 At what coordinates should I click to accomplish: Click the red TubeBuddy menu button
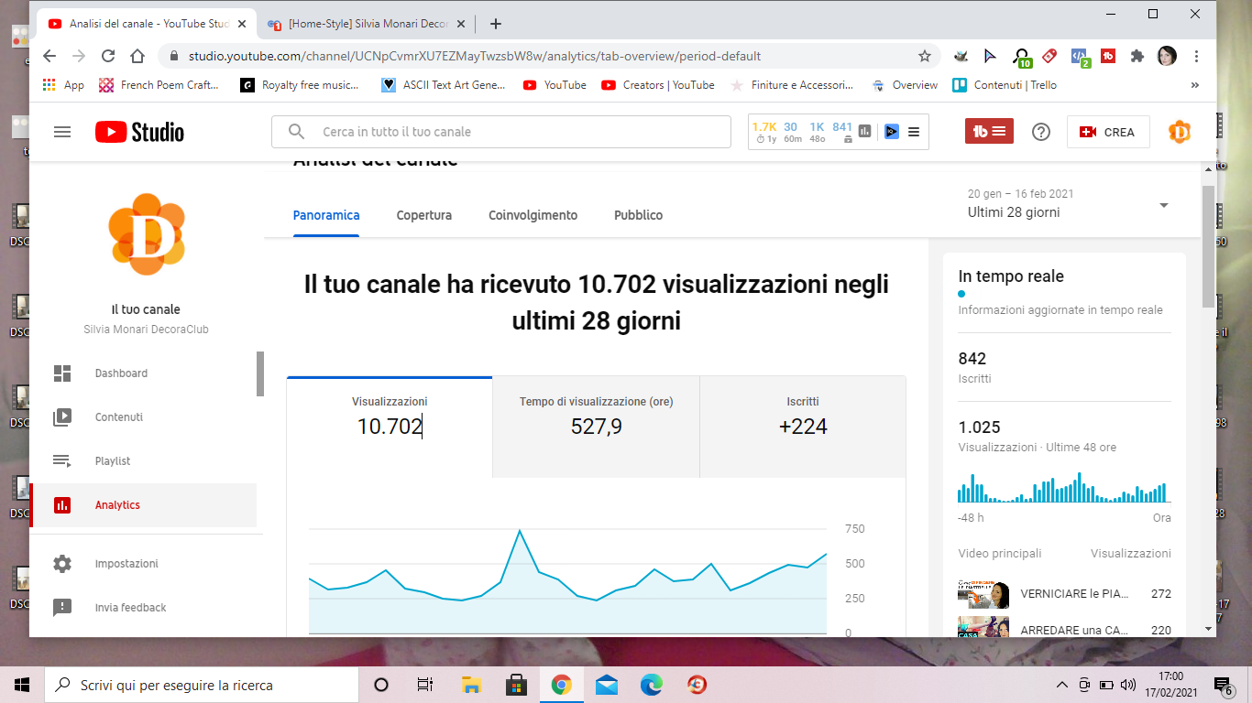tap(989, 132)
